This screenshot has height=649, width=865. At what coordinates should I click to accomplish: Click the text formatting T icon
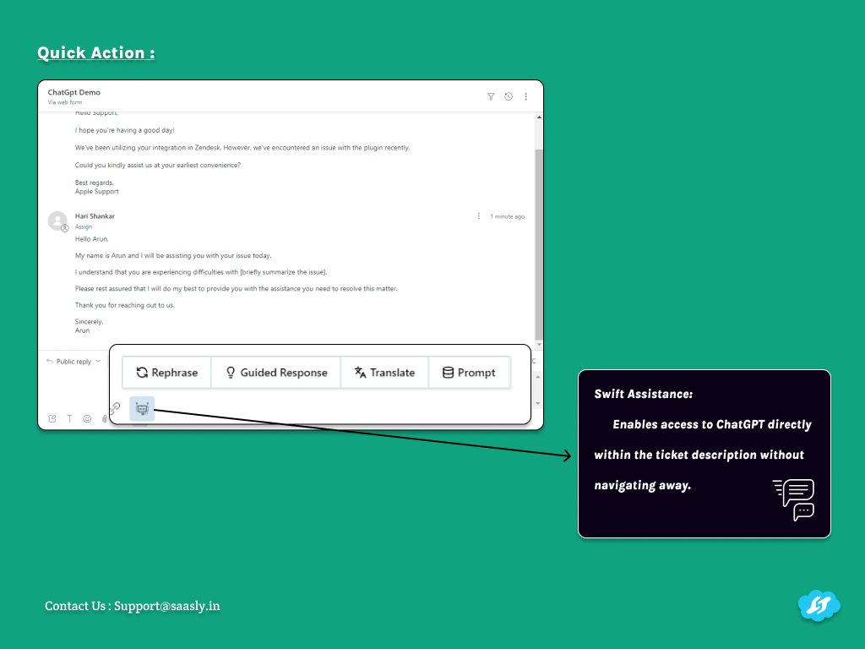69,418
